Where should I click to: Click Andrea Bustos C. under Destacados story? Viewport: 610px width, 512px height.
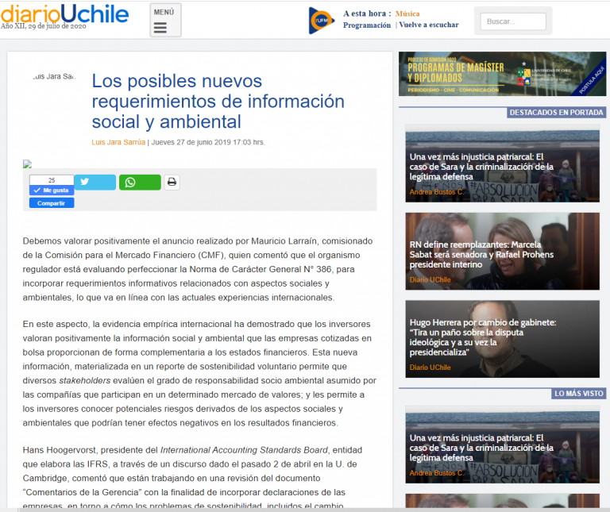436,192
